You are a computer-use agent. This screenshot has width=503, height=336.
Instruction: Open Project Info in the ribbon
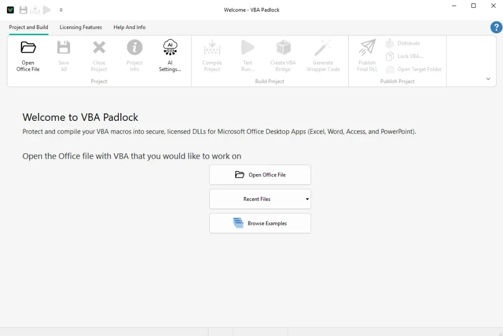[x=134, y=48]
